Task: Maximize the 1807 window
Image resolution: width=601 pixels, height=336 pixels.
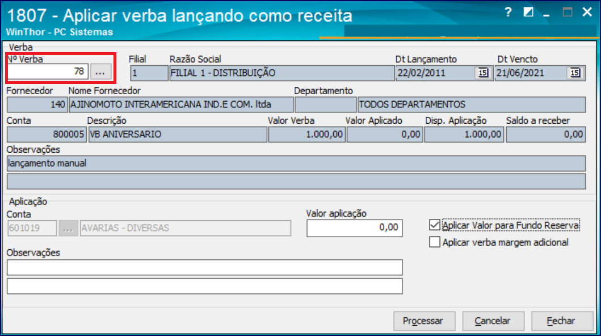Action: (x=568, y=12)
